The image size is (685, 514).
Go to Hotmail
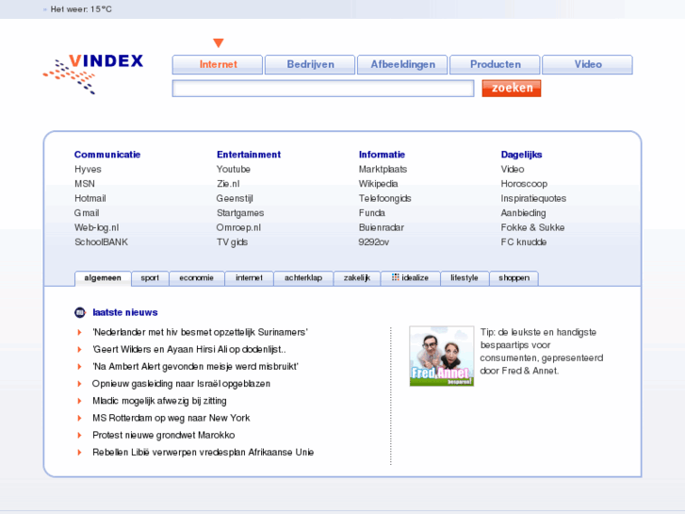tap(90, 199)
